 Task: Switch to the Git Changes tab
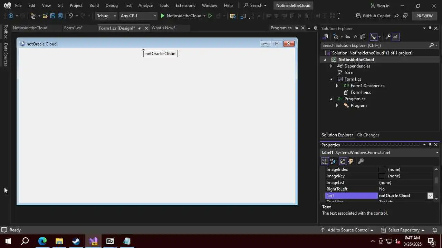tap(368, 135)
